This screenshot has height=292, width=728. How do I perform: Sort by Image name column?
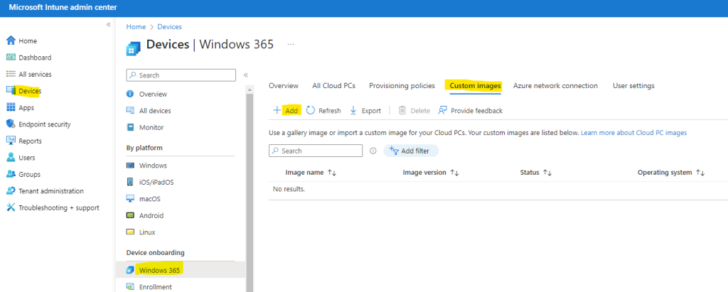tap(311, 172)
